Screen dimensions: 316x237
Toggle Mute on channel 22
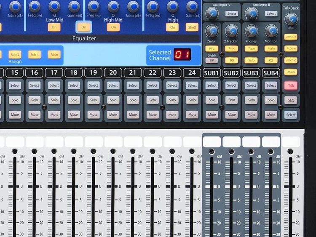coord(153,115)
